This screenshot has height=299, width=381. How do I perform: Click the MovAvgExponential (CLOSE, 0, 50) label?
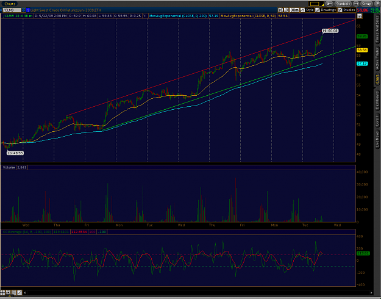click(248, 16)
